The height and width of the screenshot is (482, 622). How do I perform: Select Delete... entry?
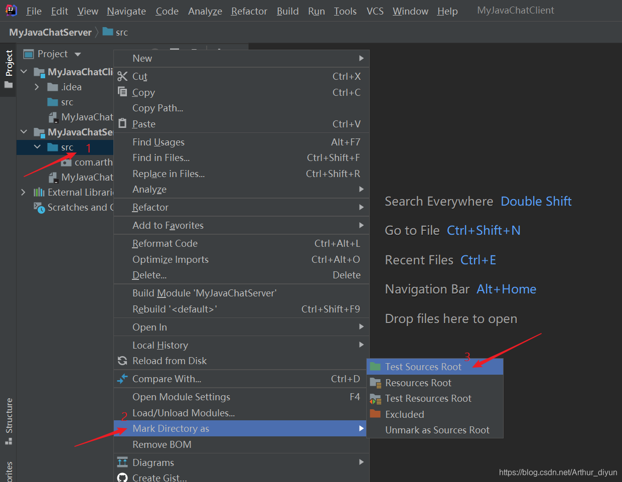tap(241, 275)
